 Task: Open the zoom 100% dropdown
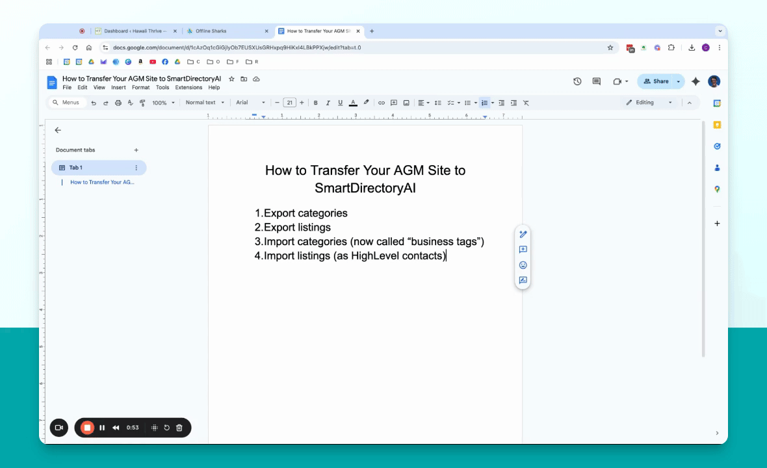163,103
